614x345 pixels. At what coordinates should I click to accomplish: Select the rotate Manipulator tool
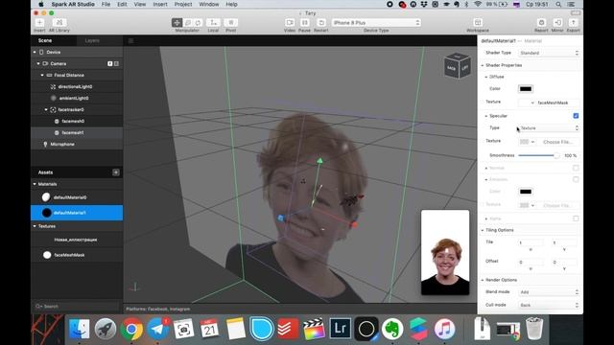(x=198, y=23)
